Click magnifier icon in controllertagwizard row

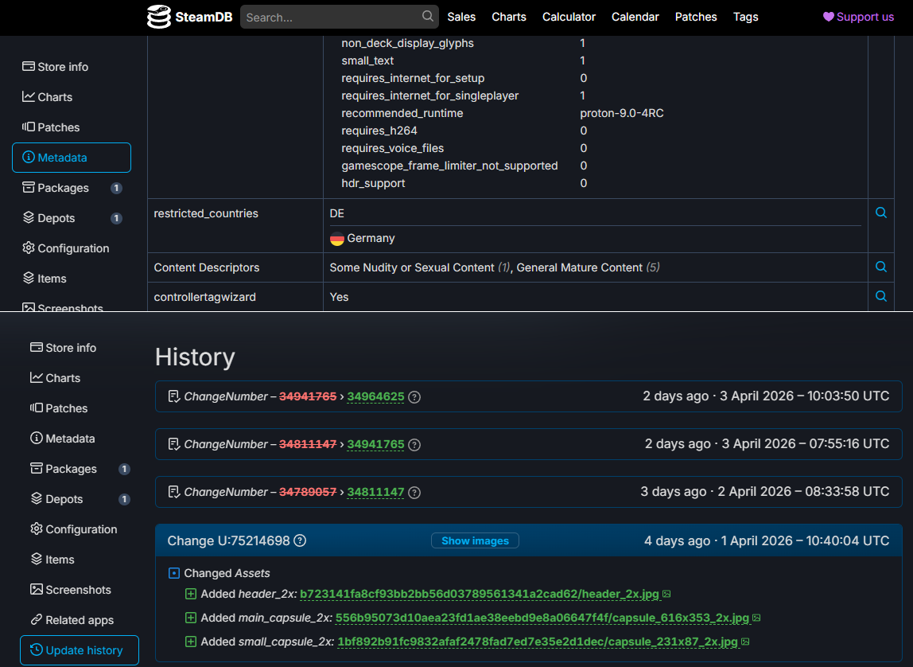point(880,296)
